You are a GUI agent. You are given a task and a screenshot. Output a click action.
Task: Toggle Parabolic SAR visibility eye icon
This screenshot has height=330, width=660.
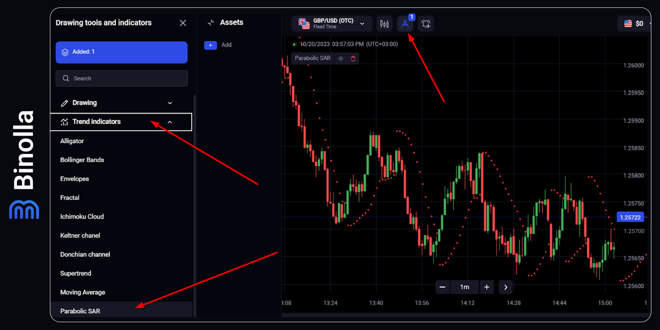coord(341,59)
